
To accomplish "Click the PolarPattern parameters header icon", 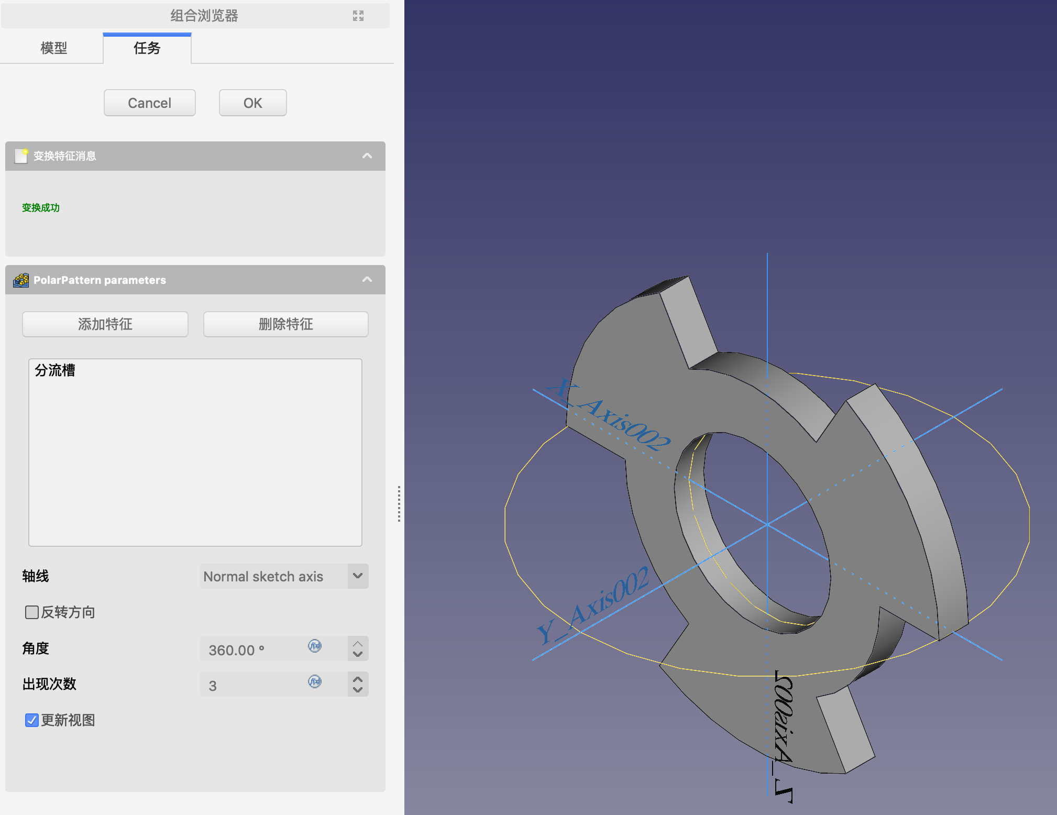I will point(21,280).
